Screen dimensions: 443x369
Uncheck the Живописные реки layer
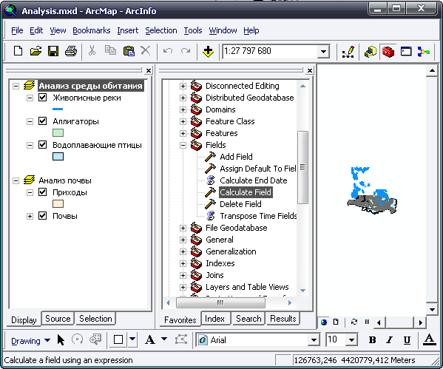point(42,98)
